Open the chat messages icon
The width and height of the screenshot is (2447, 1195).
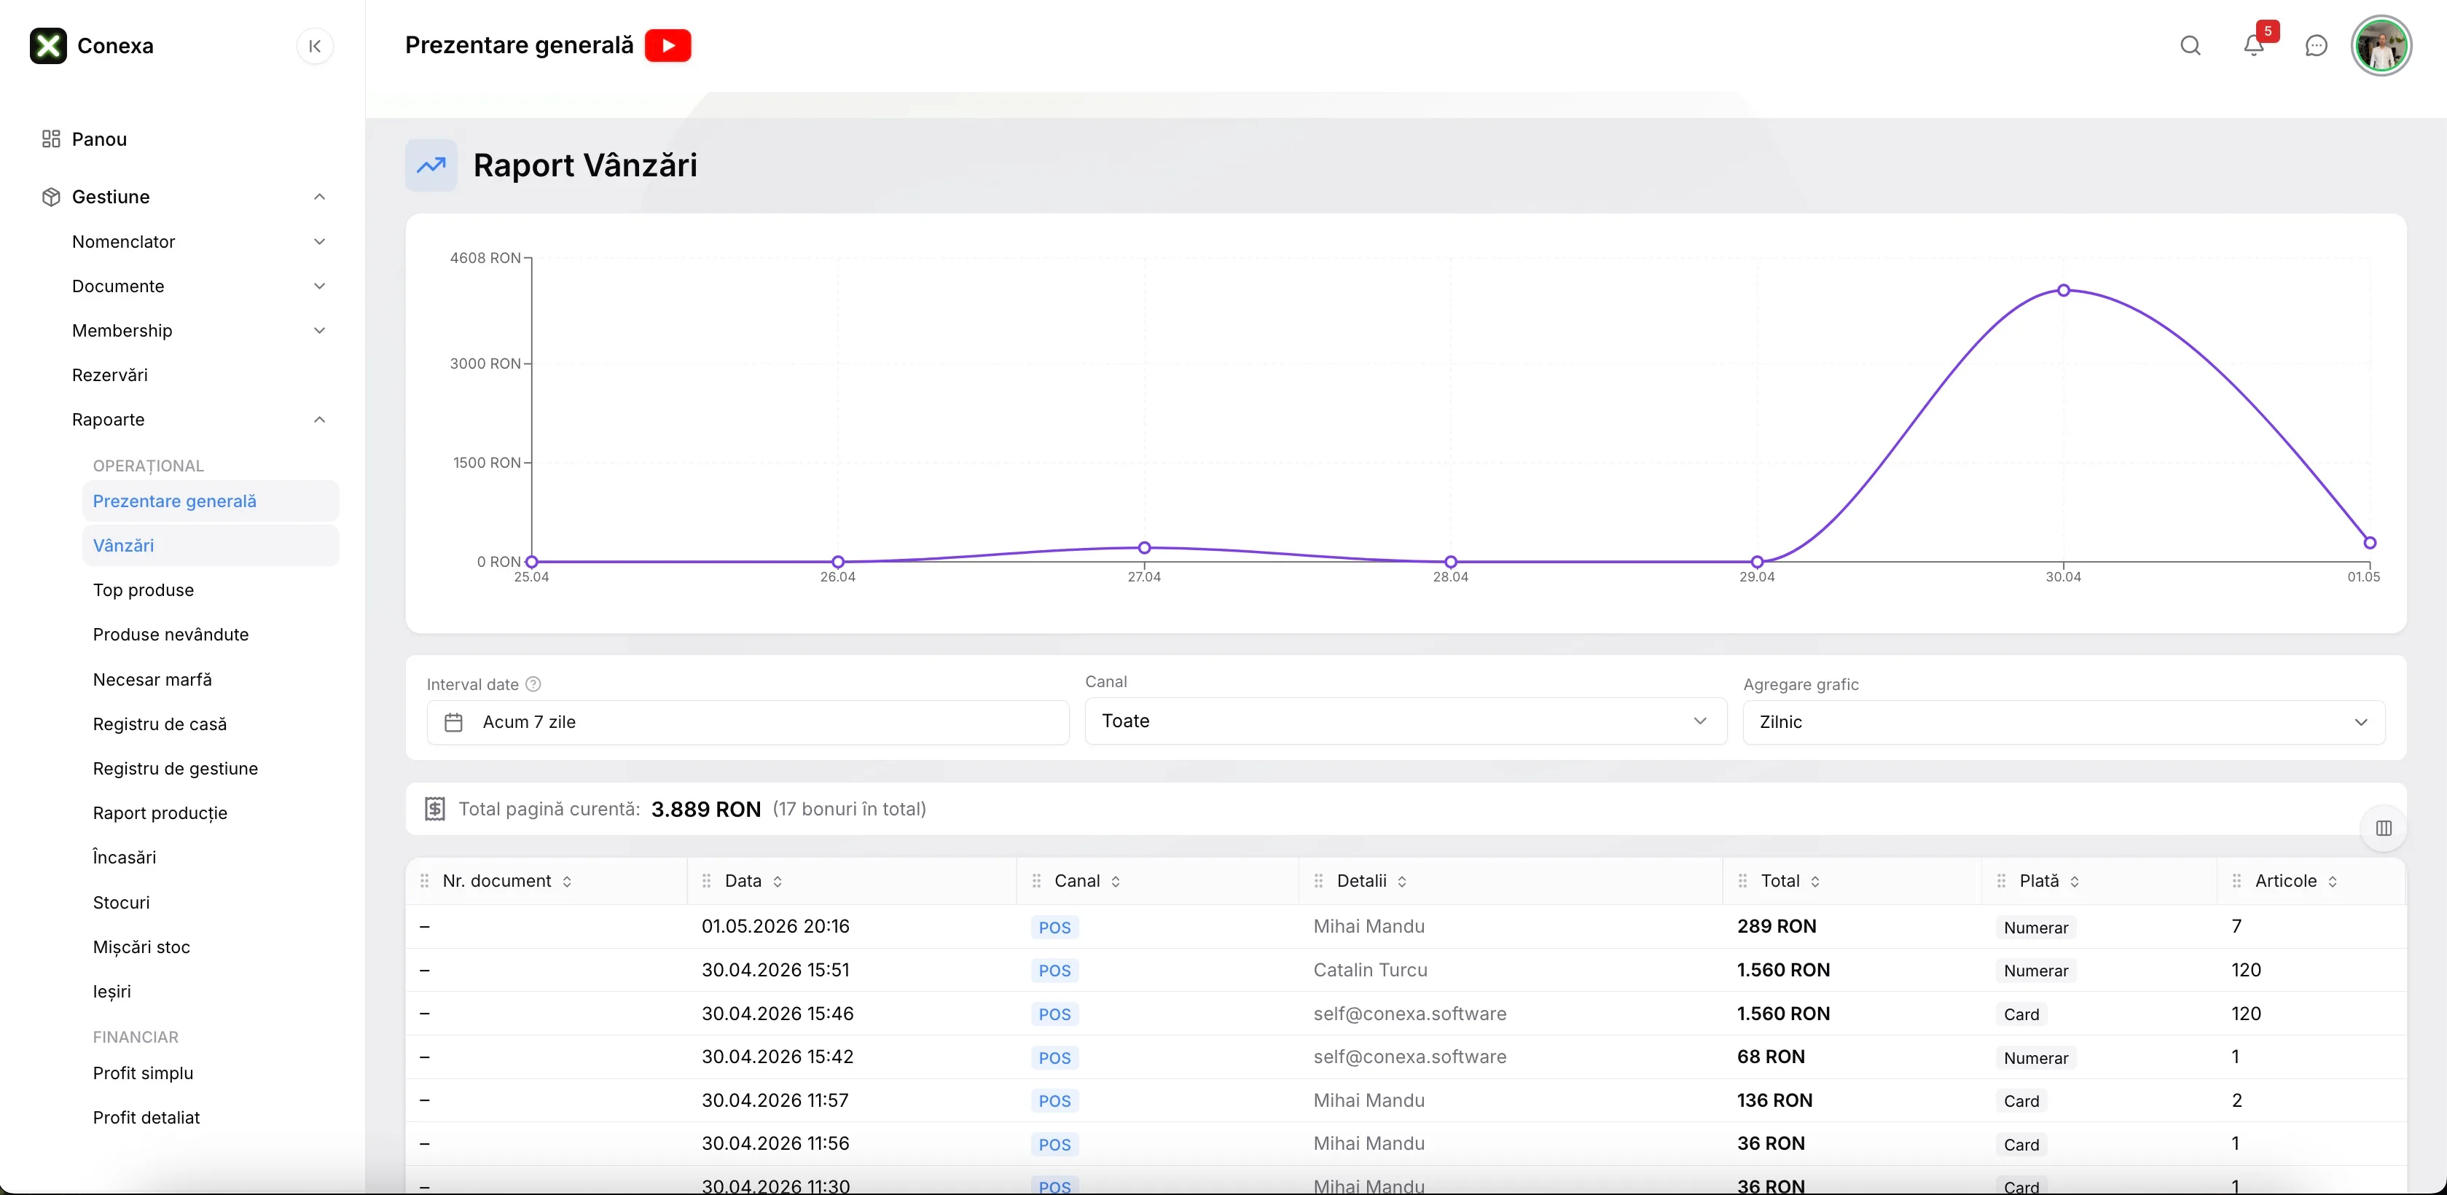pos(2317,46)
